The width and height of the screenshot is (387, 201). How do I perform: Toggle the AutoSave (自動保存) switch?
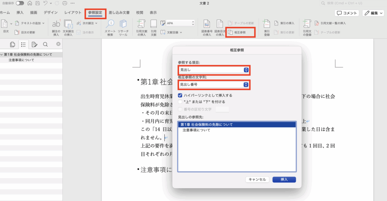pos(20,3)
